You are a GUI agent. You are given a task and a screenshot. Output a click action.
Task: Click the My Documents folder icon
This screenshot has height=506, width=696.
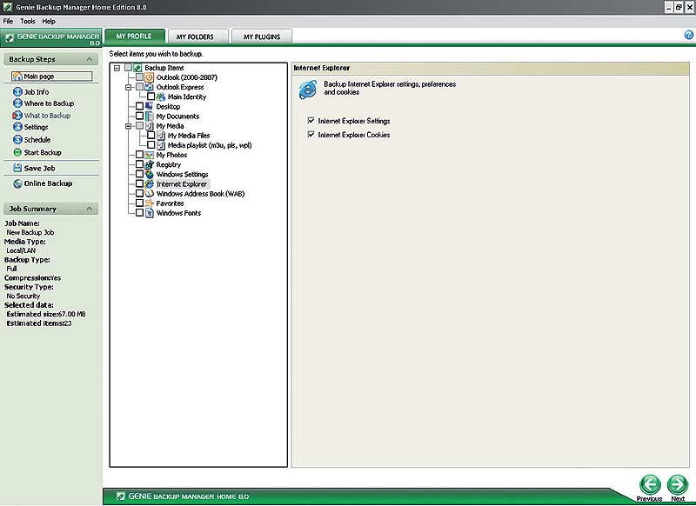[x=150, y=117]
